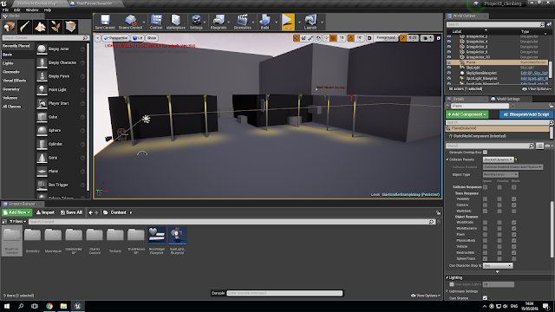Toggle Generate Overlap Events checkbox
This screenshot has height=312, width=555.
[x=486, y=153]
